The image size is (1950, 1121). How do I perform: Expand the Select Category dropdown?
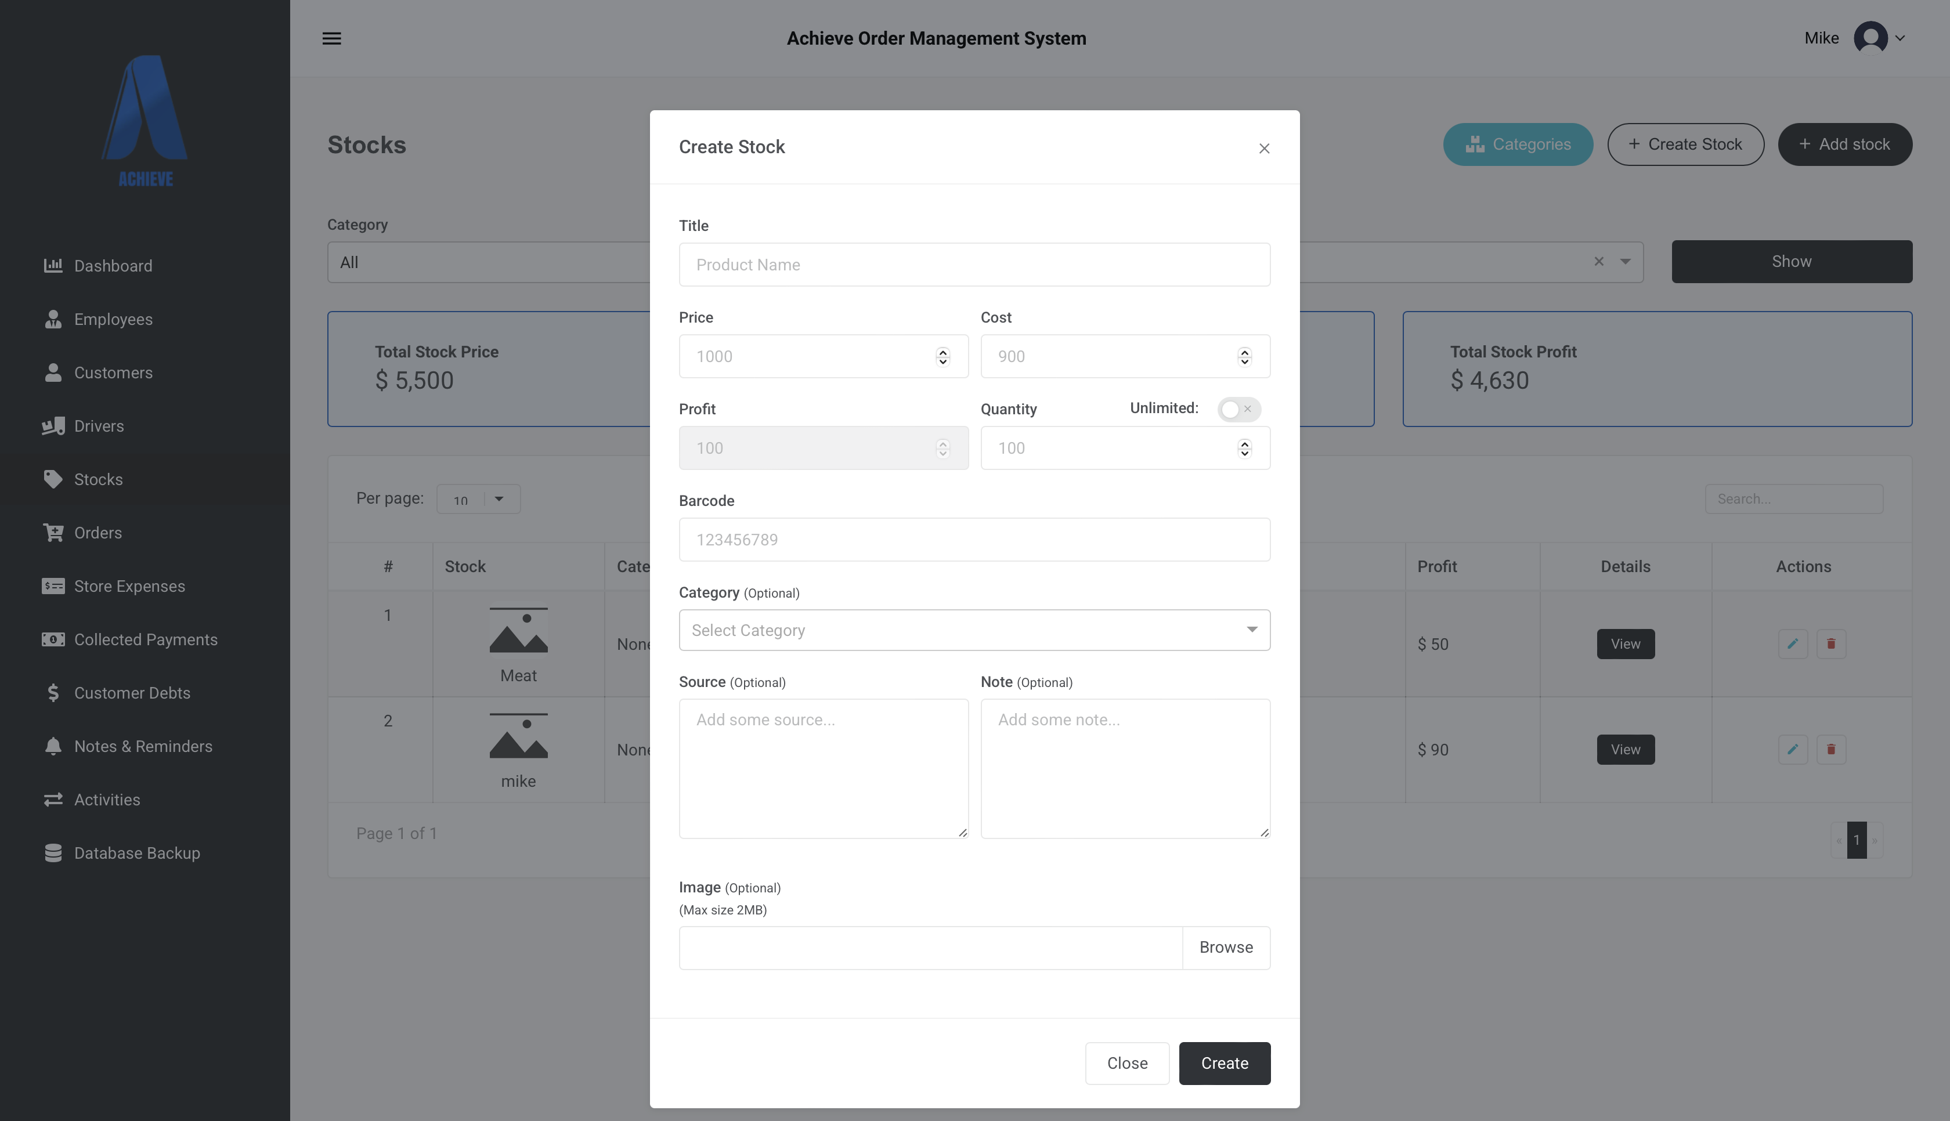pos(974,631)
